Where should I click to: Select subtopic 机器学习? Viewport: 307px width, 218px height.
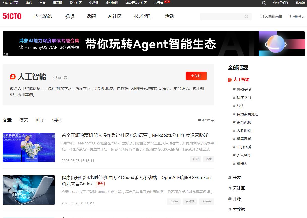tap(244, 89)
